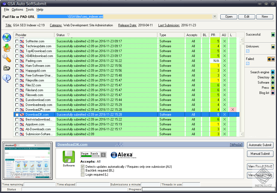Open the Options menu
This screenshot has width=277, height=193.
pyautogui.click(x=17, y=10)
